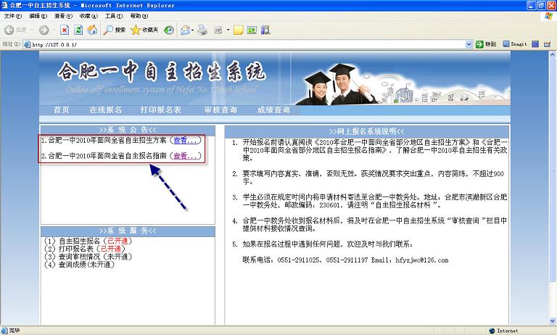Open the 审核查询 navigation tab

pos(220,109)
